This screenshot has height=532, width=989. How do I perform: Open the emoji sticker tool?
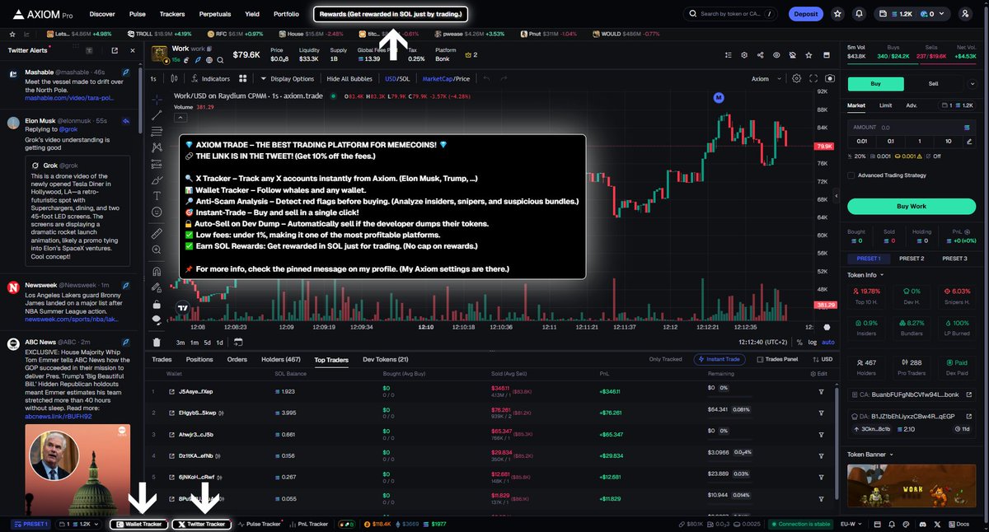point(157,212)
